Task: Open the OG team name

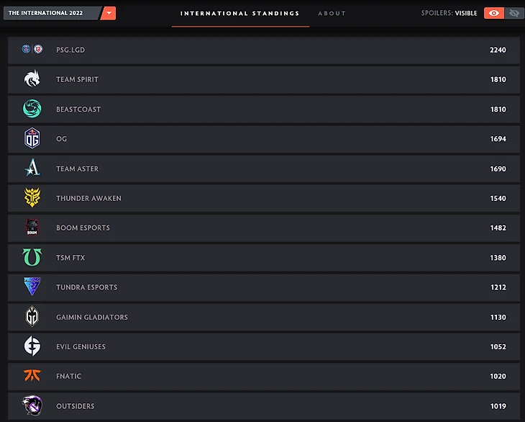Action: pos(61,139)
